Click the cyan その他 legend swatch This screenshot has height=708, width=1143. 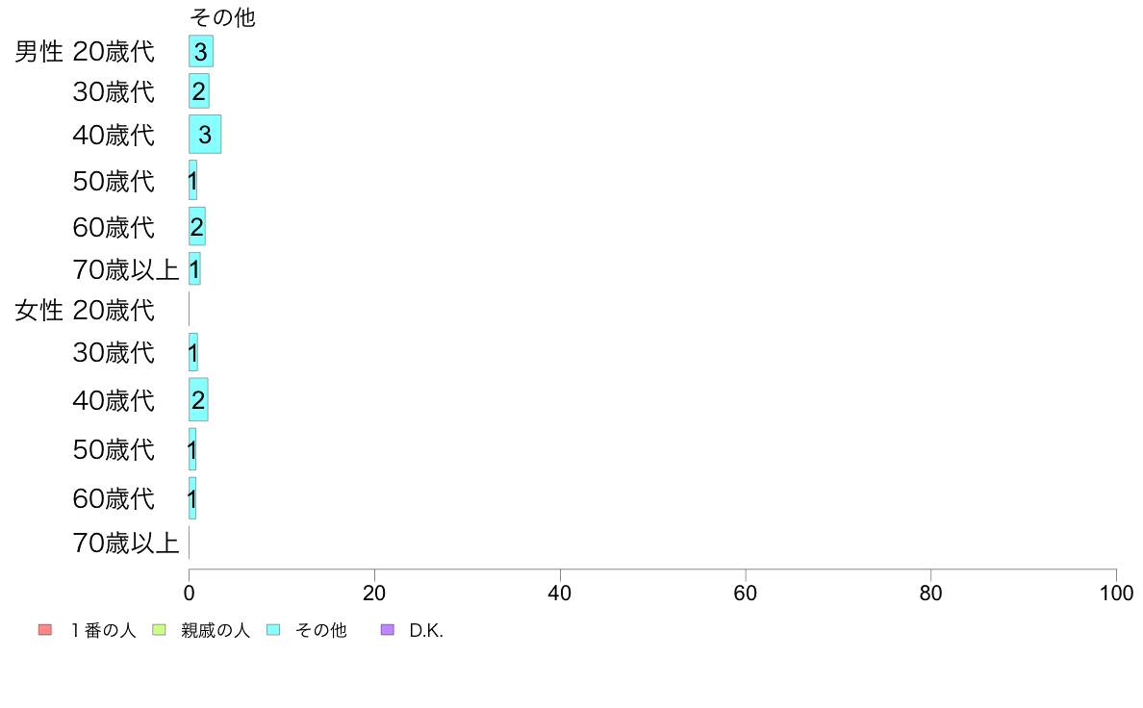click(273, 630)
